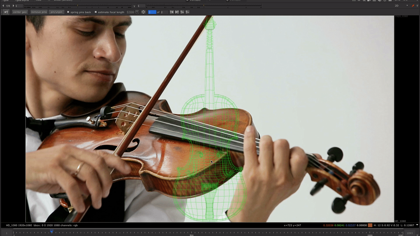This screenshot has width=420, height=236.
Task: Go to the previous keyframe icon
Action: pyautogui.click(x=172, y=12)
